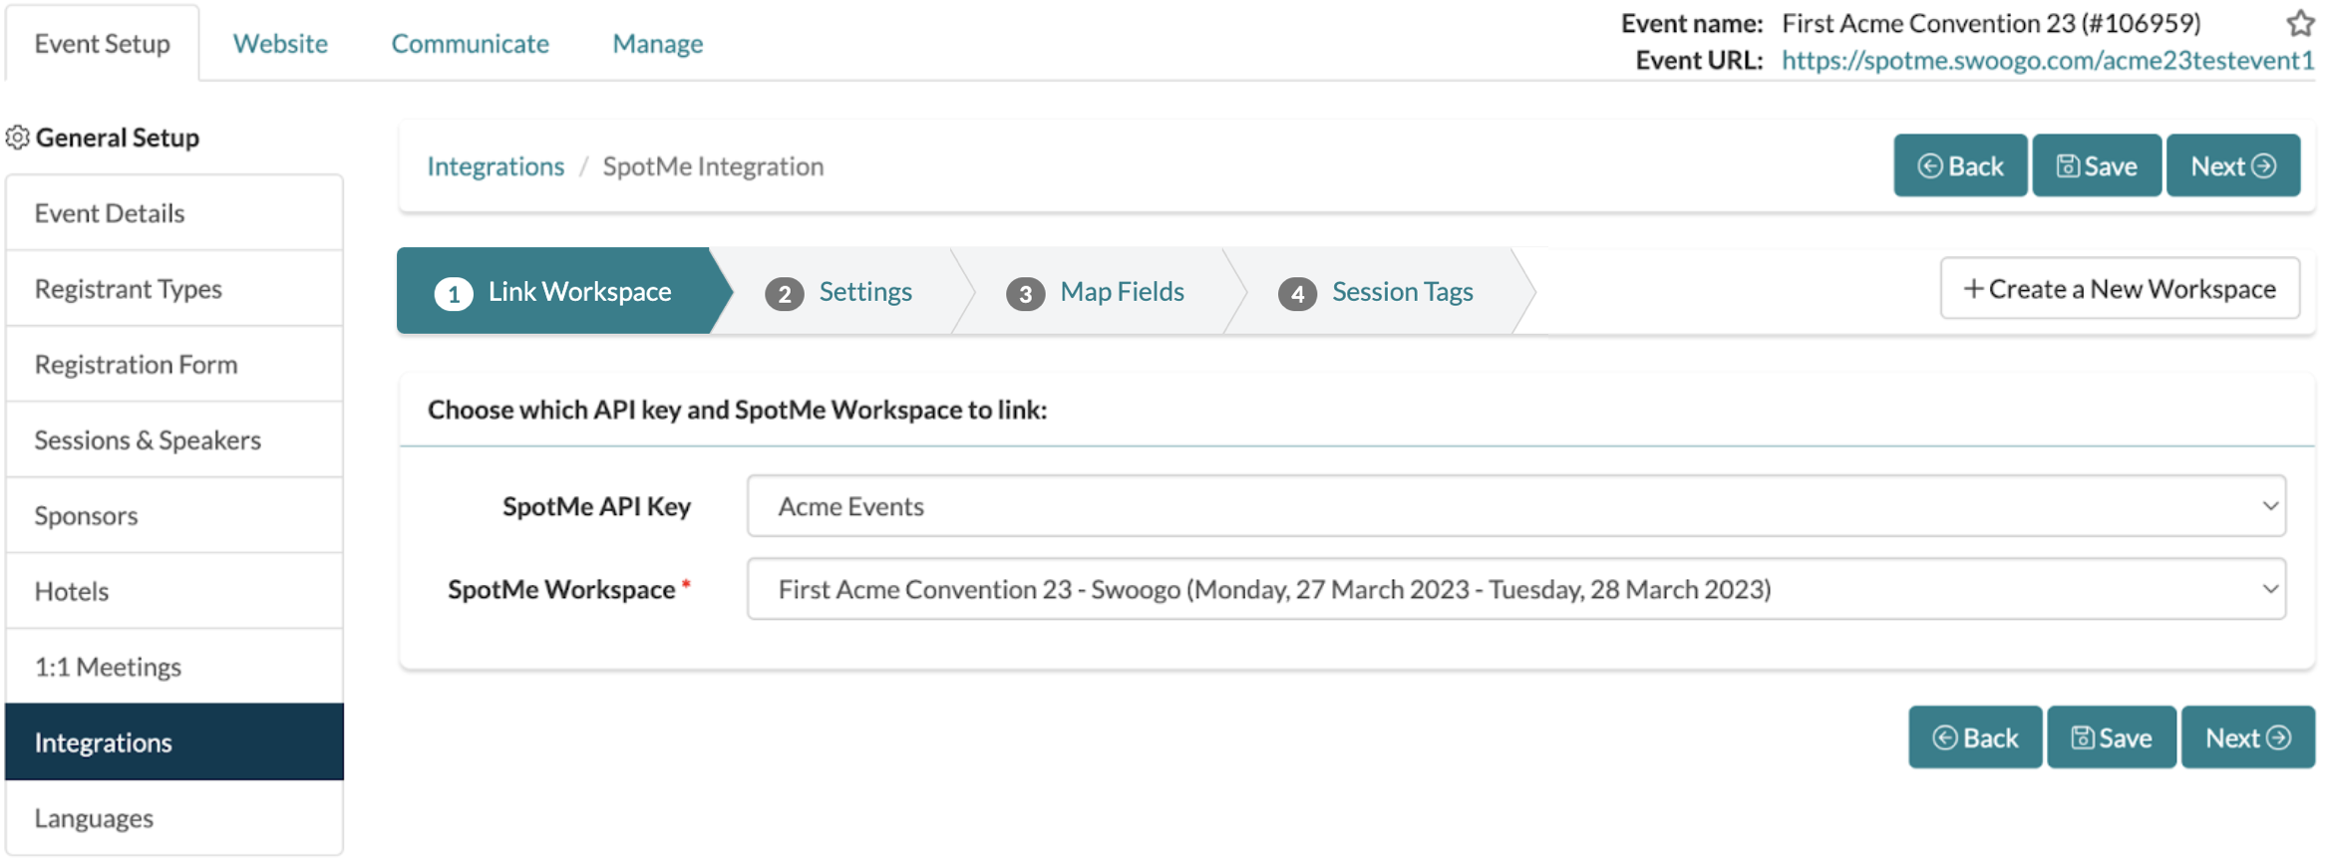
Task: Click the Next arrow button at the bottom
Action: (2247, 737)
